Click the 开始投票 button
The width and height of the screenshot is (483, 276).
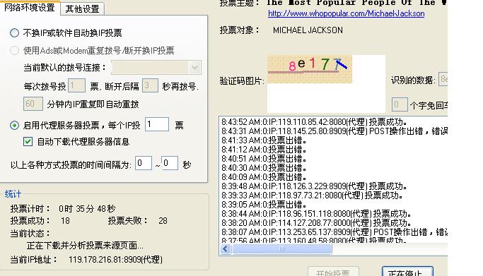pos(333,272)
